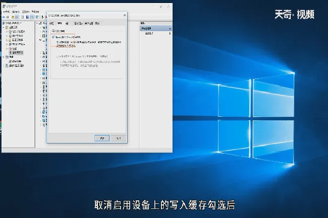
Task: Click the Task Scheduler clock icon in tree
Action: tap(10, 32)
